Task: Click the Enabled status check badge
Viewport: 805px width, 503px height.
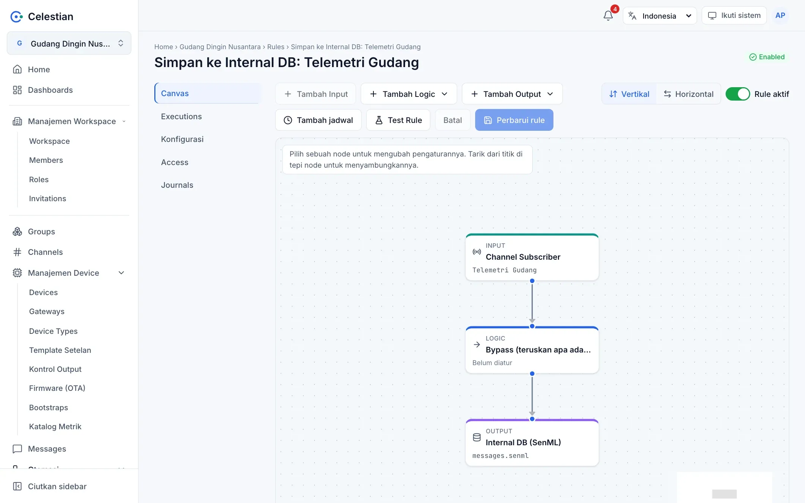Action: click(767, 57)
